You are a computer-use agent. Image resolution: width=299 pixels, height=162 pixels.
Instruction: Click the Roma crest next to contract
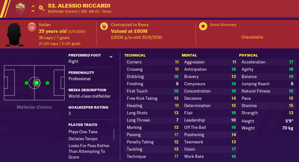[x=104, y=26]
